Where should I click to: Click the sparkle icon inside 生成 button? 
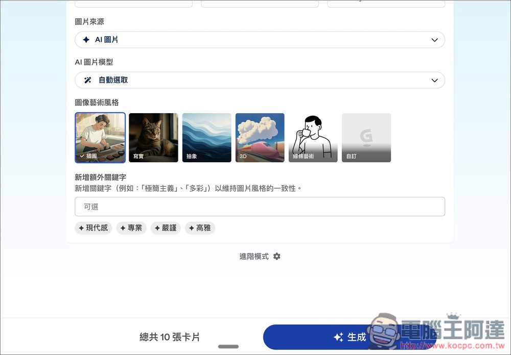pos(338,337)
